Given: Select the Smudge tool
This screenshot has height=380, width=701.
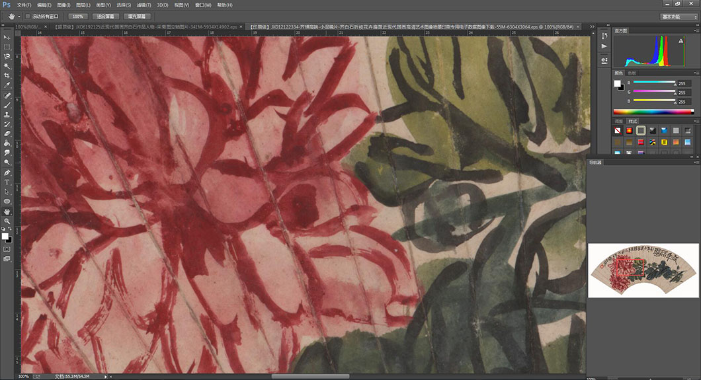Looking at the screenshot, I should (7, 153).
